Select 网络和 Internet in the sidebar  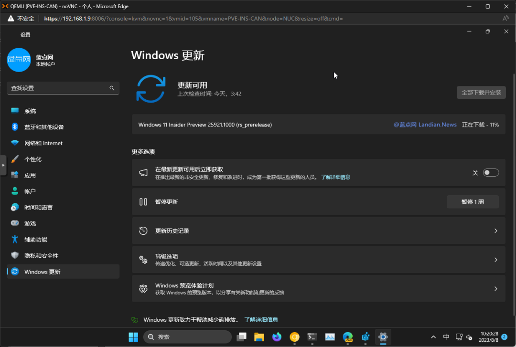click(x=63, y=143)
